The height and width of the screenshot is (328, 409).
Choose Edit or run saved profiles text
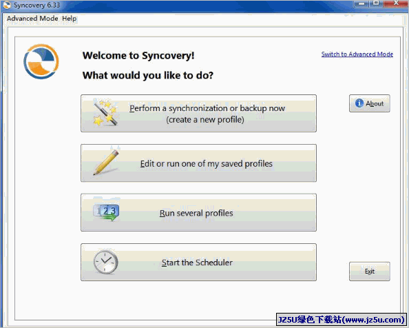[x=207, y=164]
